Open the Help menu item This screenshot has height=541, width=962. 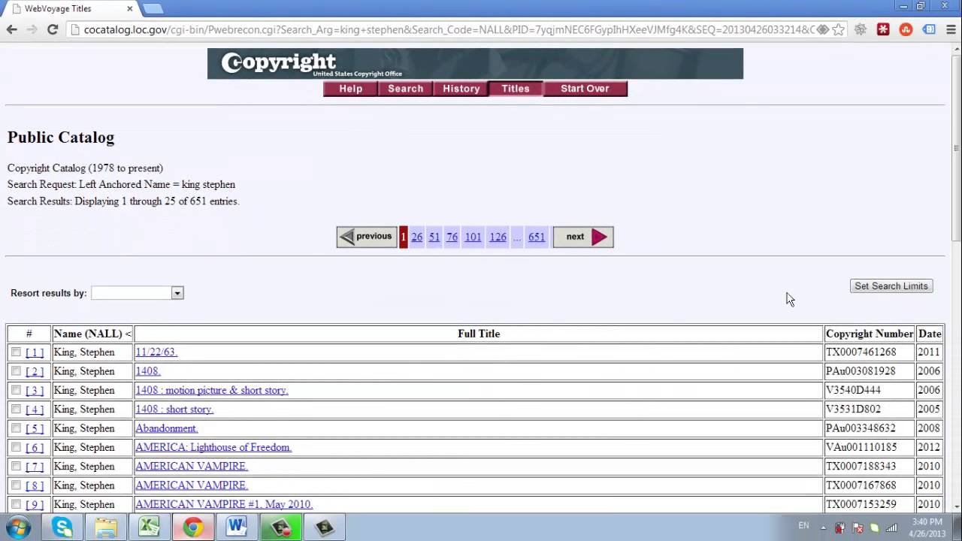(x=350, y=89)
